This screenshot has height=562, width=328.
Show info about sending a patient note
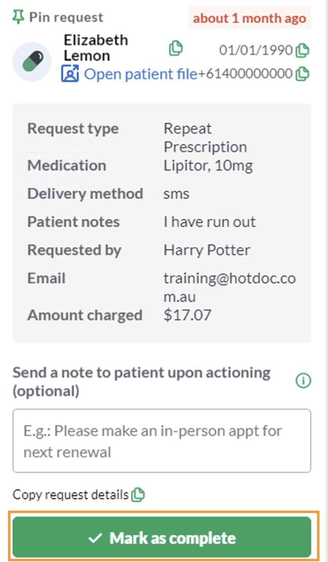(x=303, y=381)
